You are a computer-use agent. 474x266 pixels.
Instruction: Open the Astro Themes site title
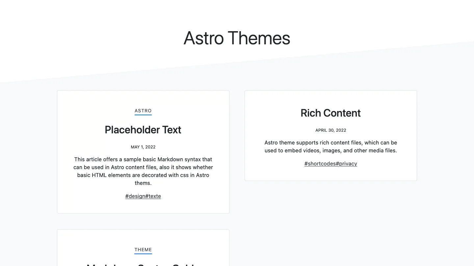[x=237, y=38]
